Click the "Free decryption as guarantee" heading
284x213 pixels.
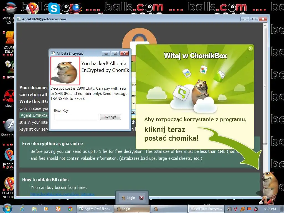click(x=52, y=144)
